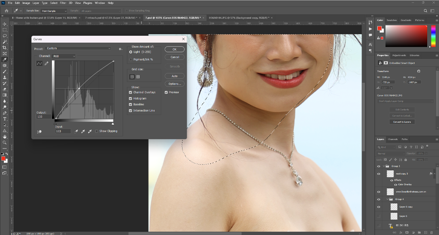439x235 pixels.
Task: Choose the pencil draw-curve tool in Curves
Action: pyautogui.click(x=47, y=63)
